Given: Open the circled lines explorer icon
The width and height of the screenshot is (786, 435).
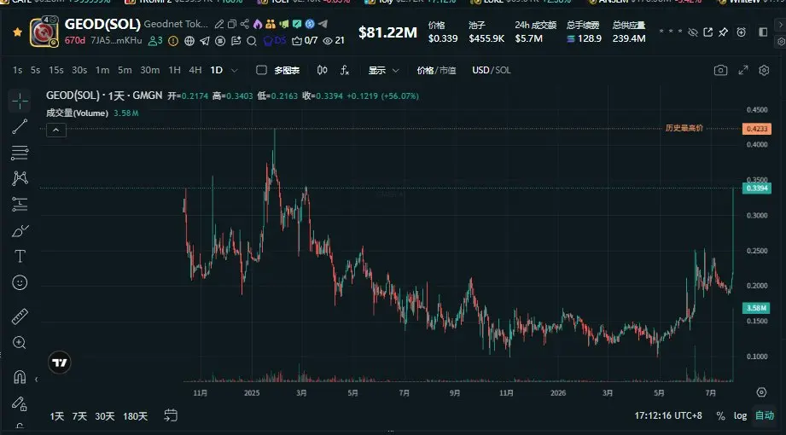Looking at the screenshot, I should (220, 41).
